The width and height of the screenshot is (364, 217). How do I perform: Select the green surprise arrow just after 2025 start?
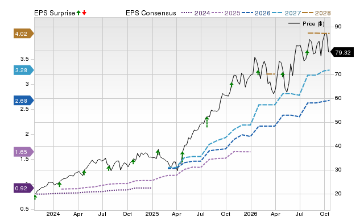pyautogui.click(x=158, y=153)
